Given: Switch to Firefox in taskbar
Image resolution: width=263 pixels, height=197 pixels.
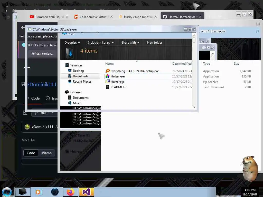Looking at the screenshot, I should (70, 192).
